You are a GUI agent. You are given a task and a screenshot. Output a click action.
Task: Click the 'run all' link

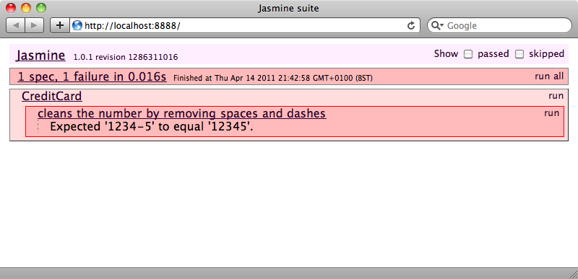pos(549,76)
